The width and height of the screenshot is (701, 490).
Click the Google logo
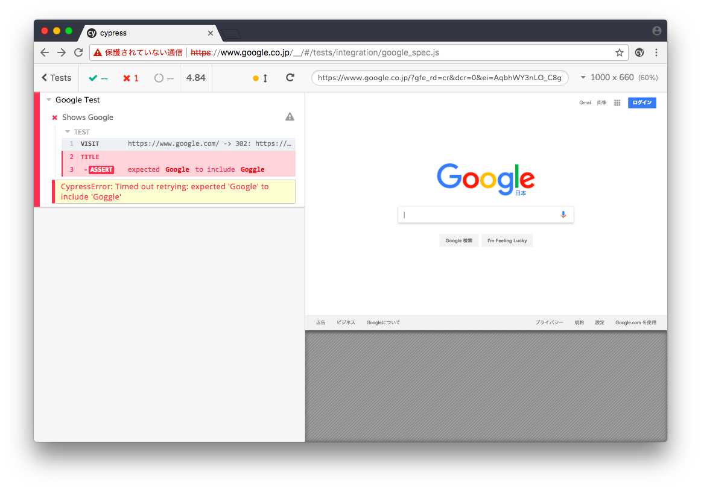click(x=486, y=179)
